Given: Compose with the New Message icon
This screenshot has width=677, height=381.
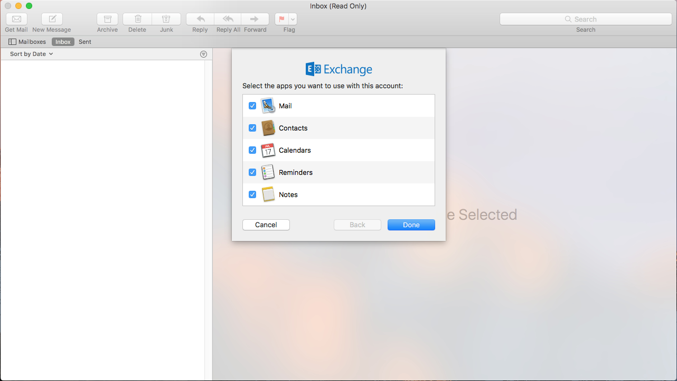Looking at the screenshot, I should [x=52, y=19].
